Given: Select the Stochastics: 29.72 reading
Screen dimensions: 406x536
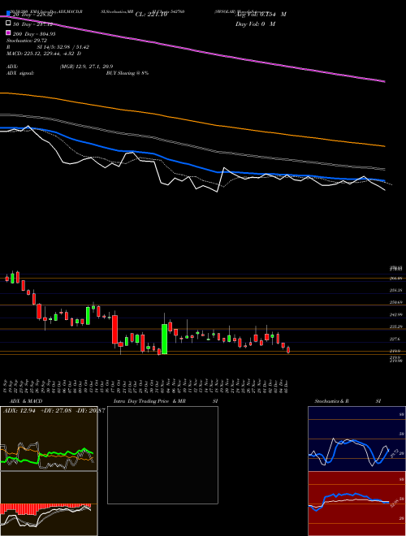Looking at the screenshot, I should point(26,41).
